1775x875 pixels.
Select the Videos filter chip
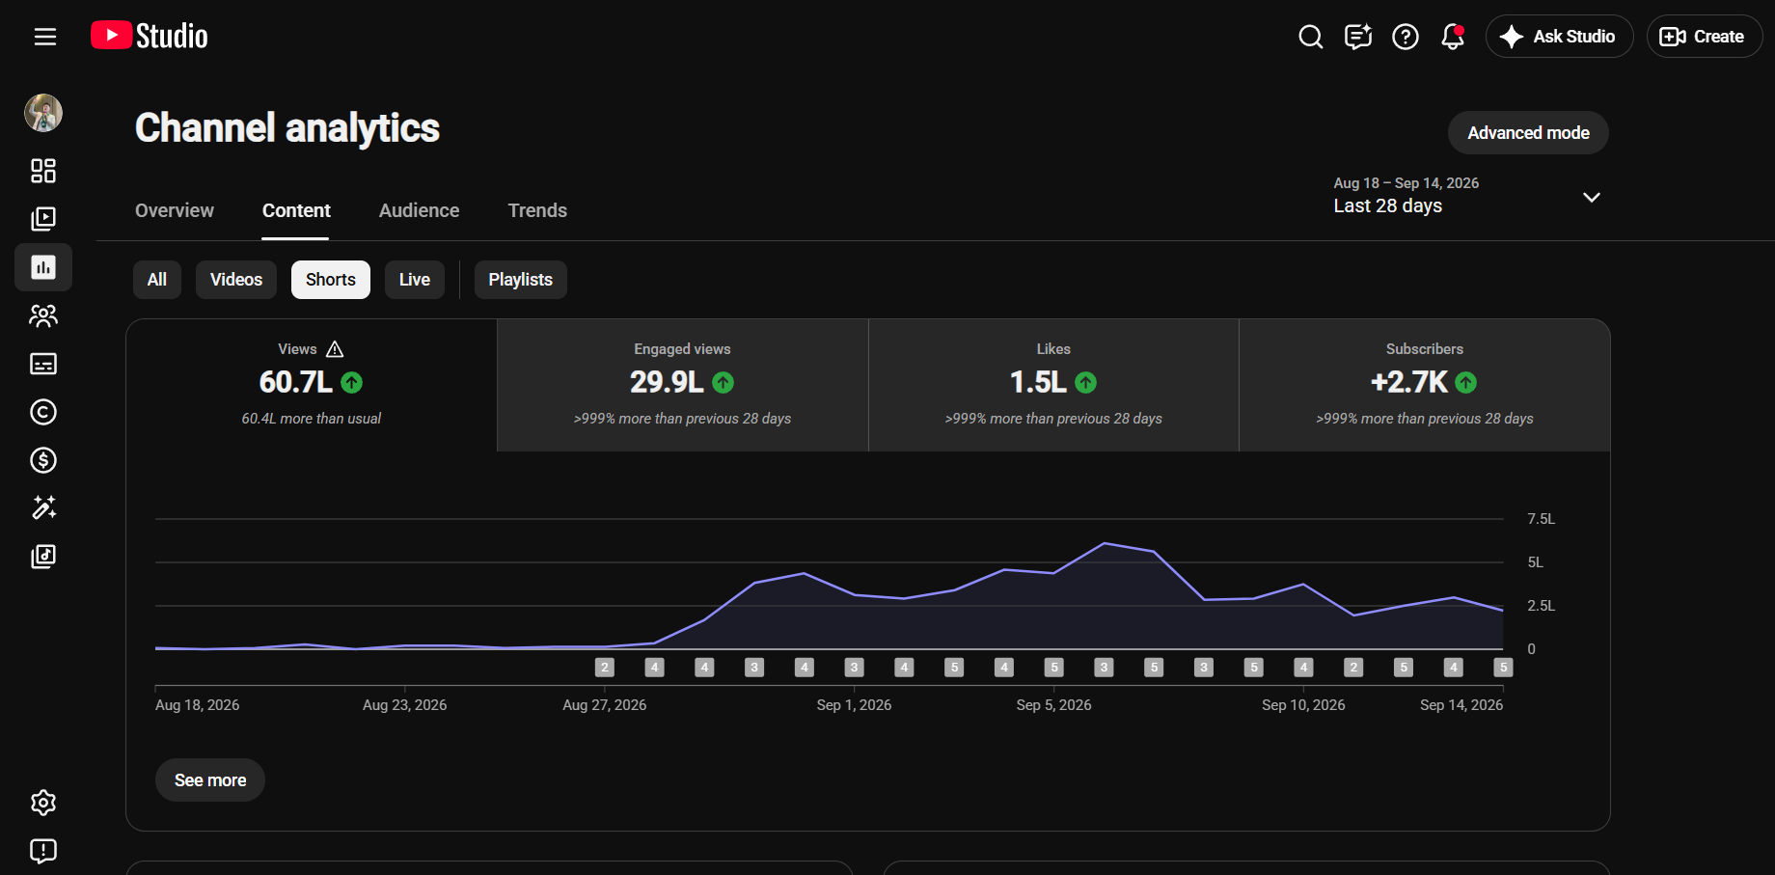236,280
